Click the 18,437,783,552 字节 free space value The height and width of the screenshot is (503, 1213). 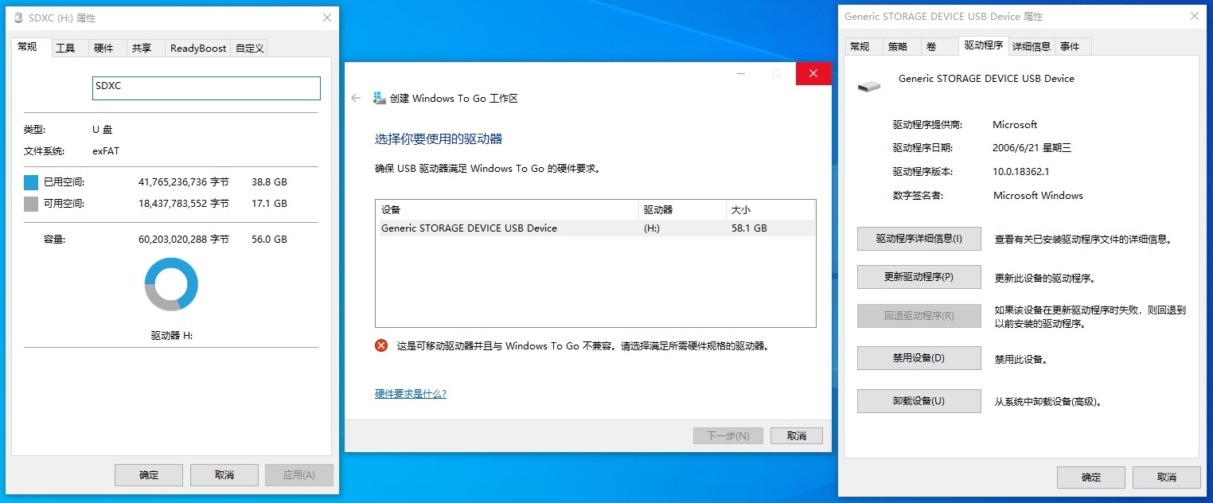[x=184, y=204]
